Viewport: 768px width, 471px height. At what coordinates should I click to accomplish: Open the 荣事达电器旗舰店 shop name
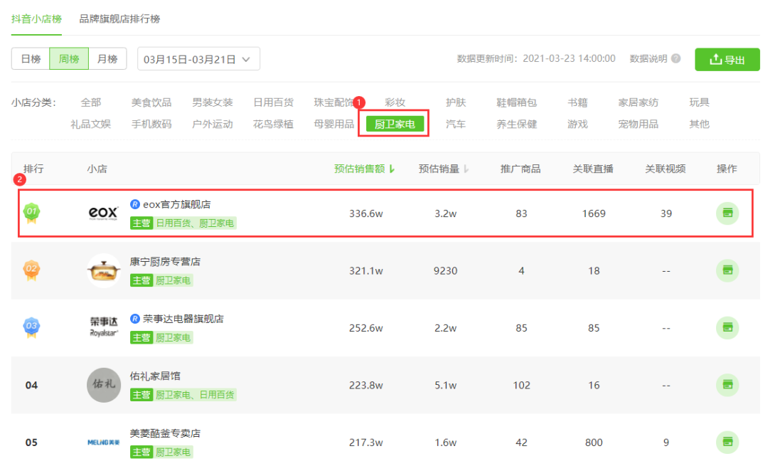pyautogui.click(x=183, y=319)
